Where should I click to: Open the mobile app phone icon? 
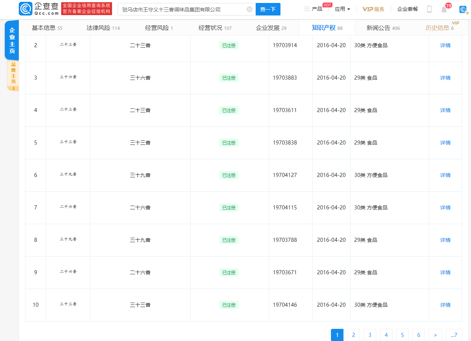point(429,9)
